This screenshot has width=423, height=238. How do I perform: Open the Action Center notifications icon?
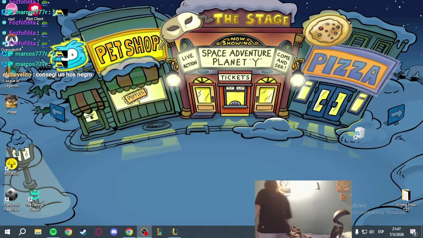point(413,232)
